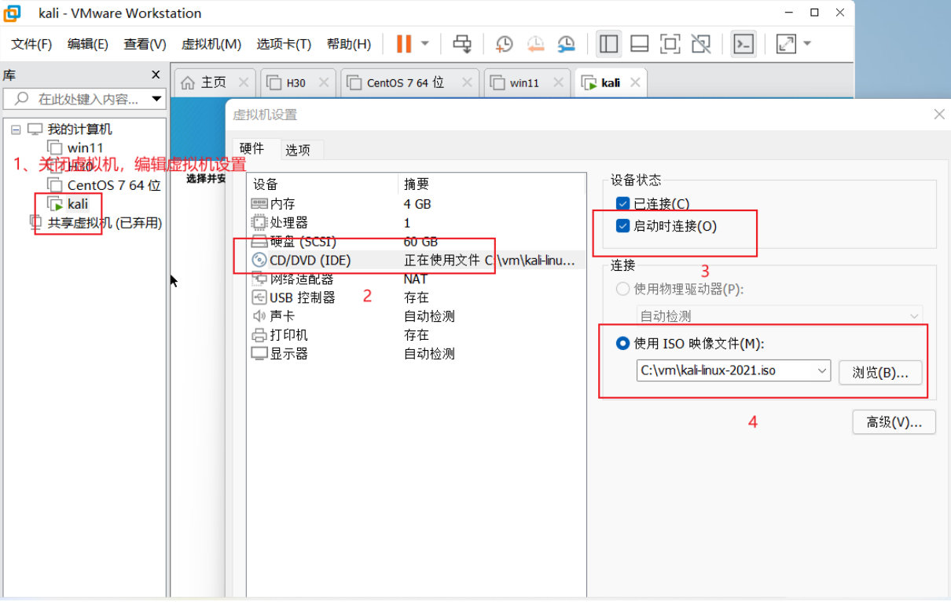The image size is (951, 602).
Task: Close the CentOS 7 64 位 tab
Action: click(466, 82)
